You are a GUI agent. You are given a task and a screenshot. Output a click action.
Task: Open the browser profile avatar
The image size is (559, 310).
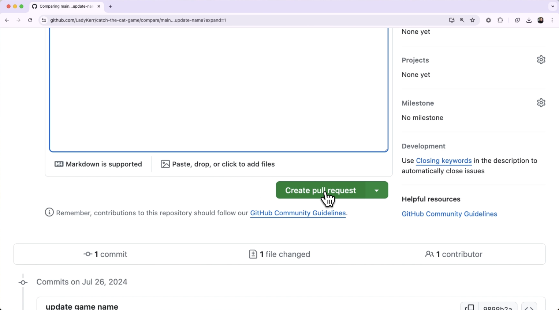coord(541,20)
